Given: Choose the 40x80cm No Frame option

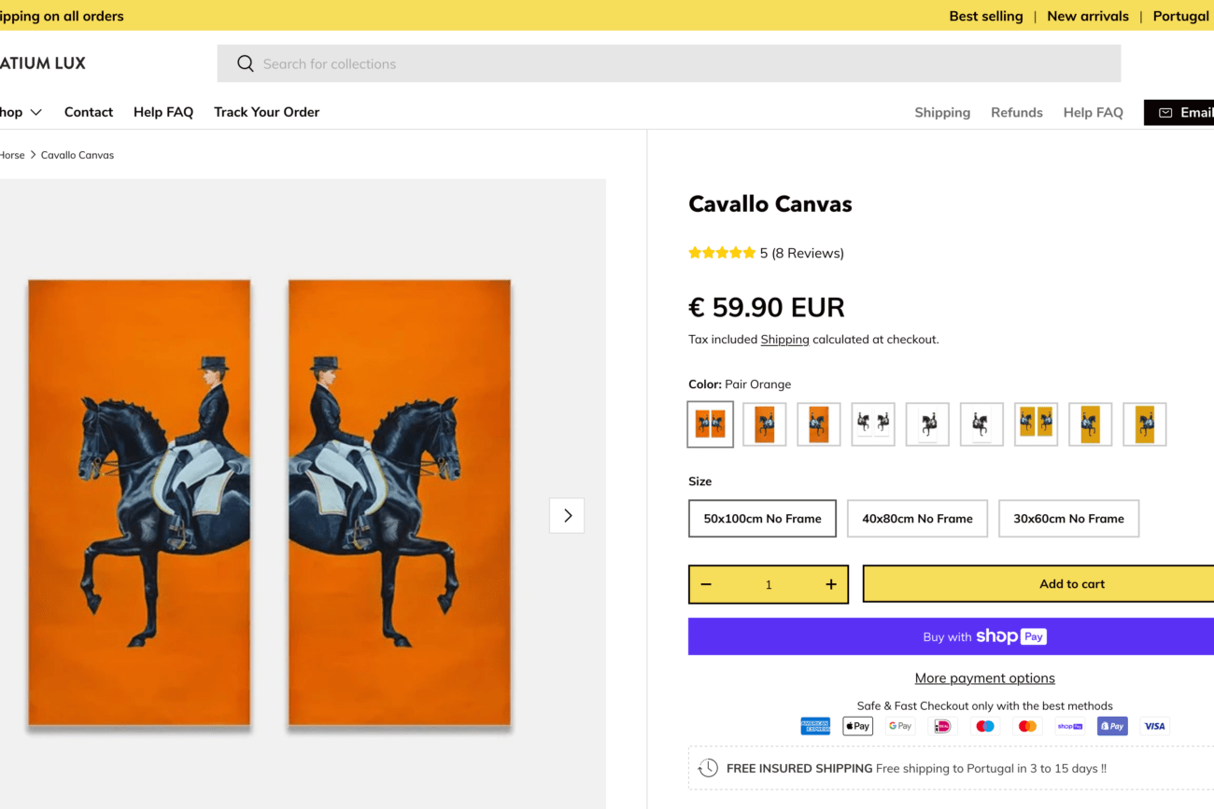Looking at the screenshot, I should pyautogui.click(x=917, y=519).
